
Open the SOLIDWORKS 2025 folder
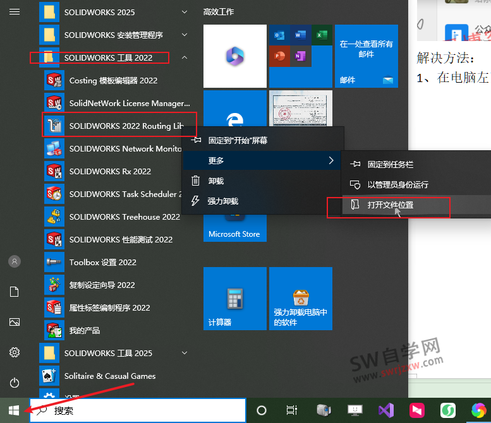tap(99, 12)
